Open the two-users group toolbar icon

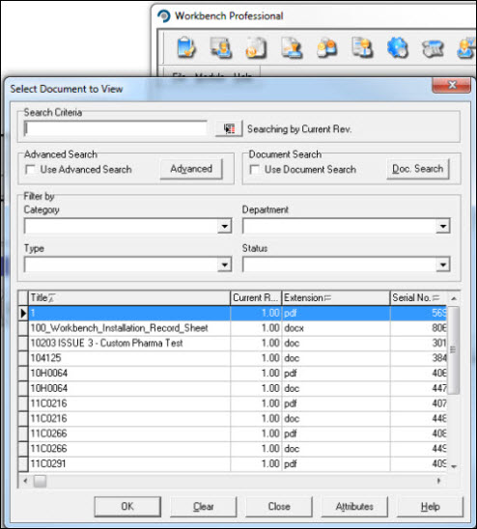(x=326, y=47)
